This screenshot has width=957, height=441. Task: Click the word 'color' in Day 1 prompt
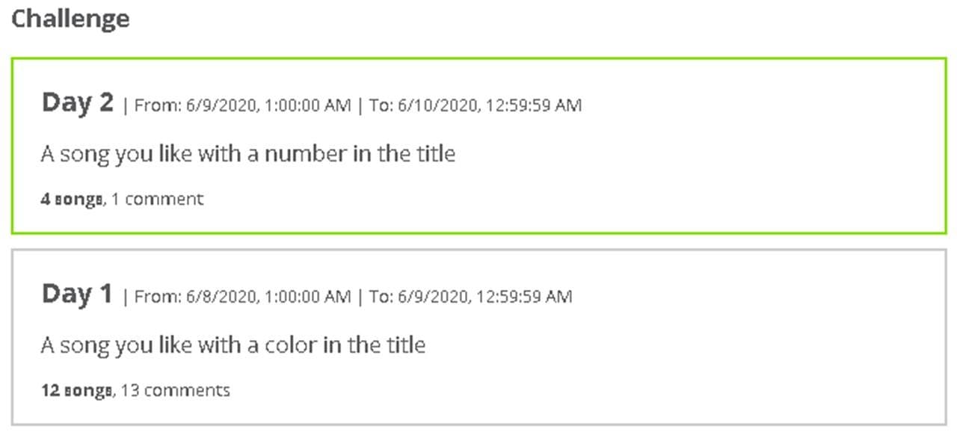coord(292,345)
